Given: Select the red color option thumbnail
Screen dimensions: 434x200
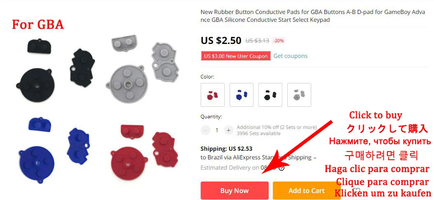Looking at the screenshot, I should tap(213, 94).
